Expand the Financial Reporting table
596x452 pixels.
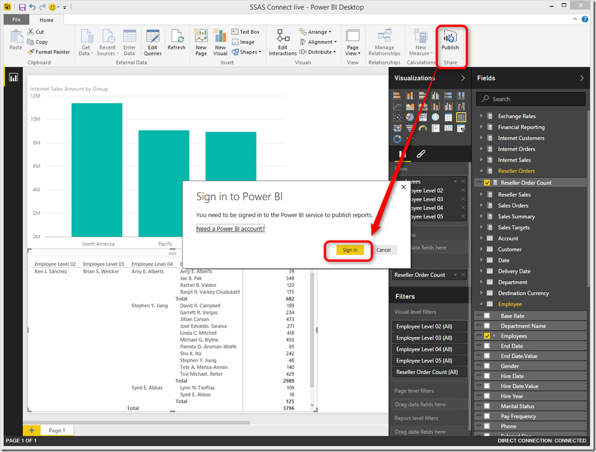coord(481,127)
